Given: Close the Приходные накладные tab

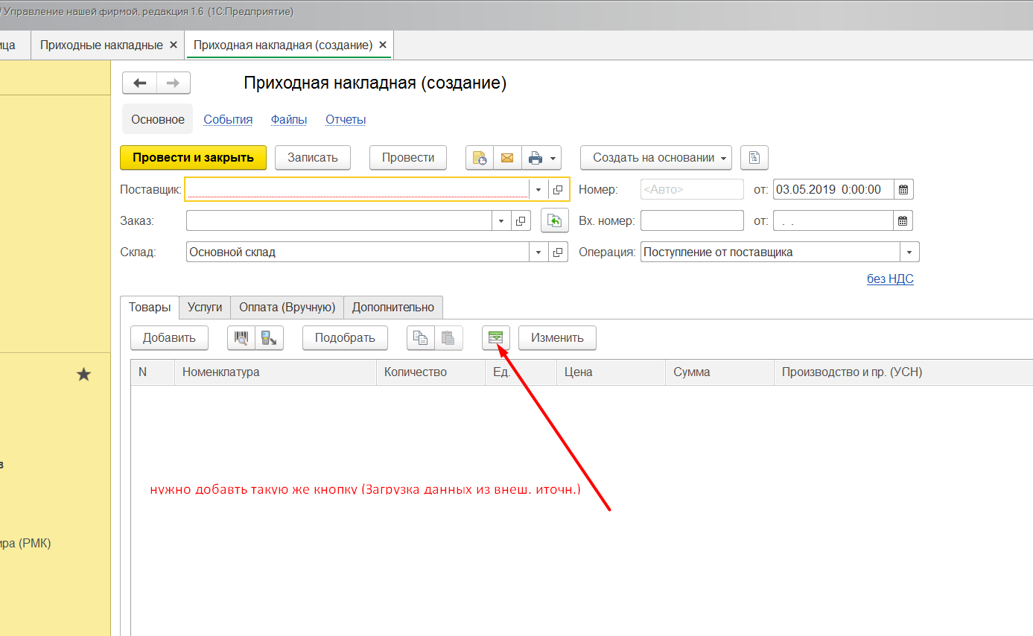Looking at the screenshot, I should 174,45.
